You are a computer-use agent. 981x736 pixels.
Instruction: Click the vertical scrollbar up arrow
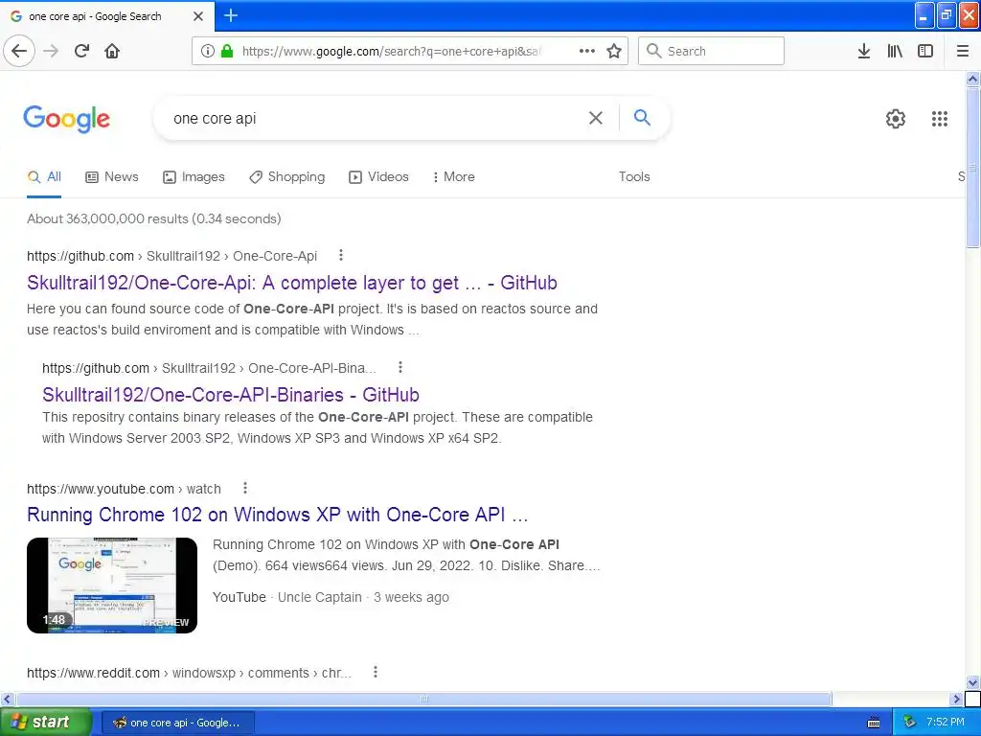click(x=973, y=79)
